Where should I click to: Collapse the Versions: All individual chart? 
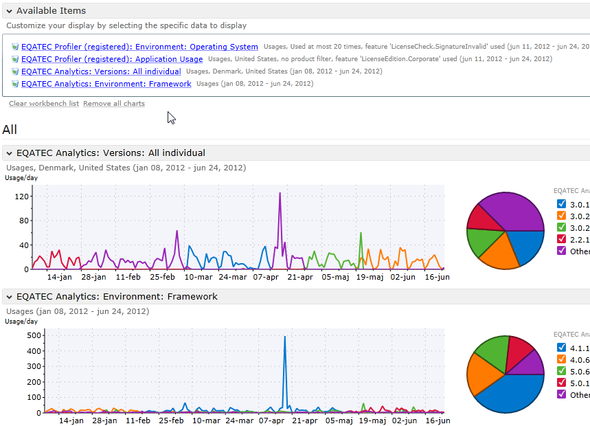coord(10,153)
